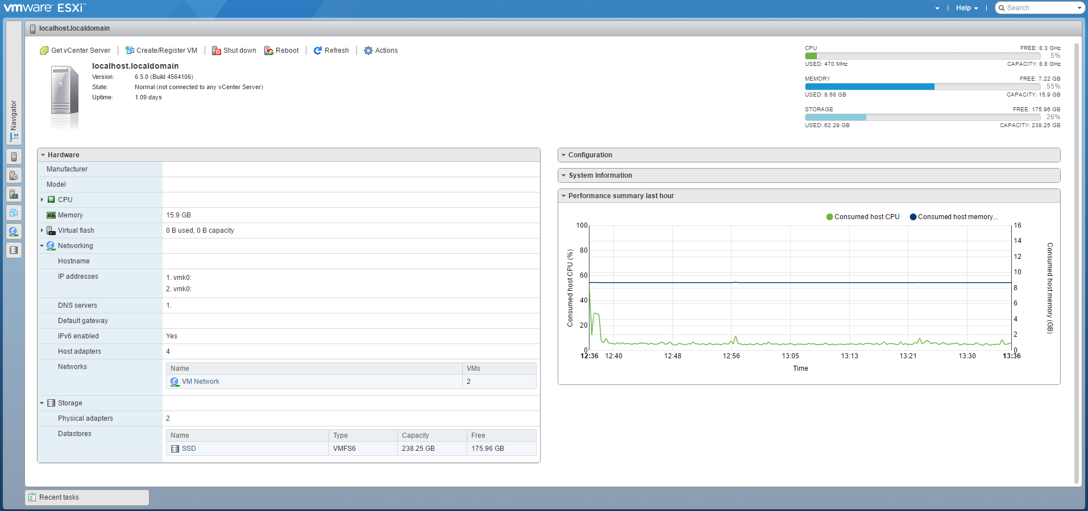Expand the CPU hardware row
This screenshot has height=511, width=1088.
pos(42,200)
